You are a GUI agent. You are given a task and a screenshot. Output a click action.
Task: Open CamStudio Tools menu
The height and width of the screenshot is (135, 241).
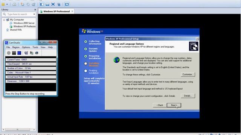35,47
